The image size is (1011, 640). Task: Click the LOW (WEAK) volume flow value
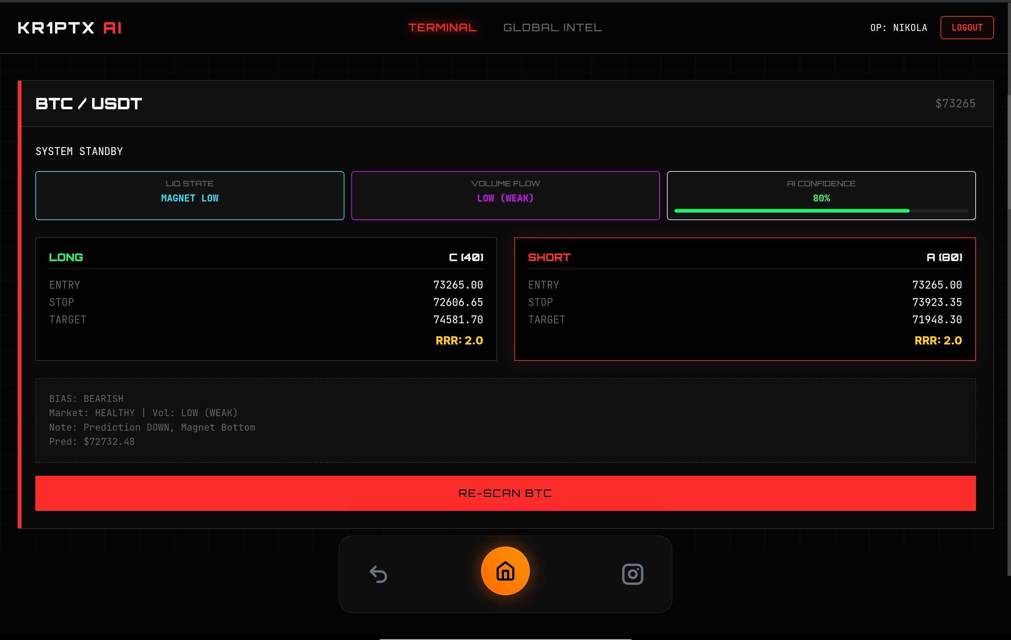[505, 198]
